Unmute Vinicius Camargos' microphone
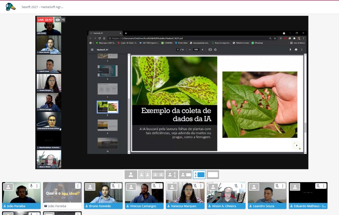 [154, 186]
